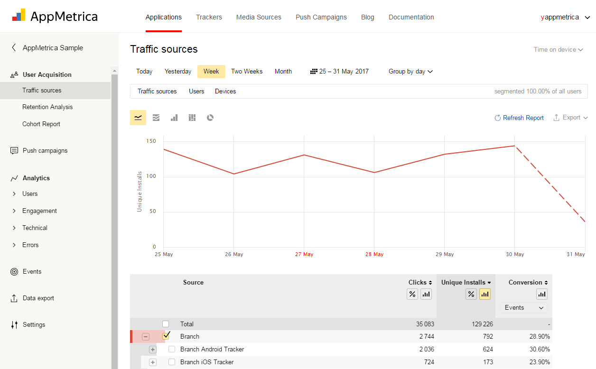596x369 pixels.
Task: Select the Yesterday period button
Action: pos(178,72)
